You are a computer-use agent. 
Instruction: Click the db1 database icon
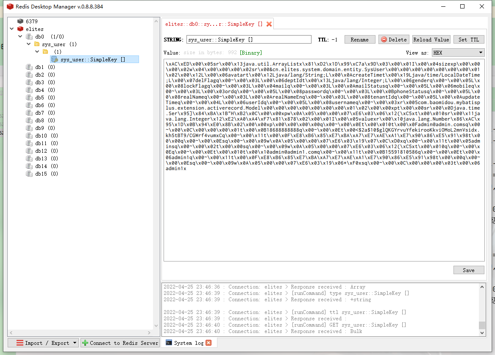[29, 67]
